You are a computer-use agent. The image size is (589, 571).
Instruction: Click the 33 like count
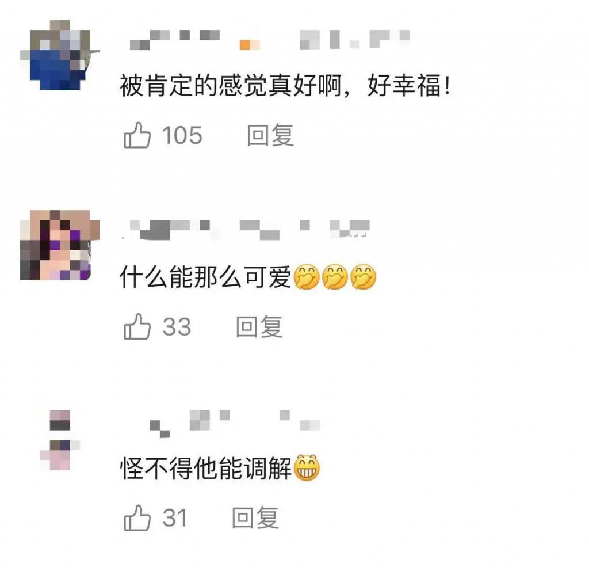click(177, 326)
